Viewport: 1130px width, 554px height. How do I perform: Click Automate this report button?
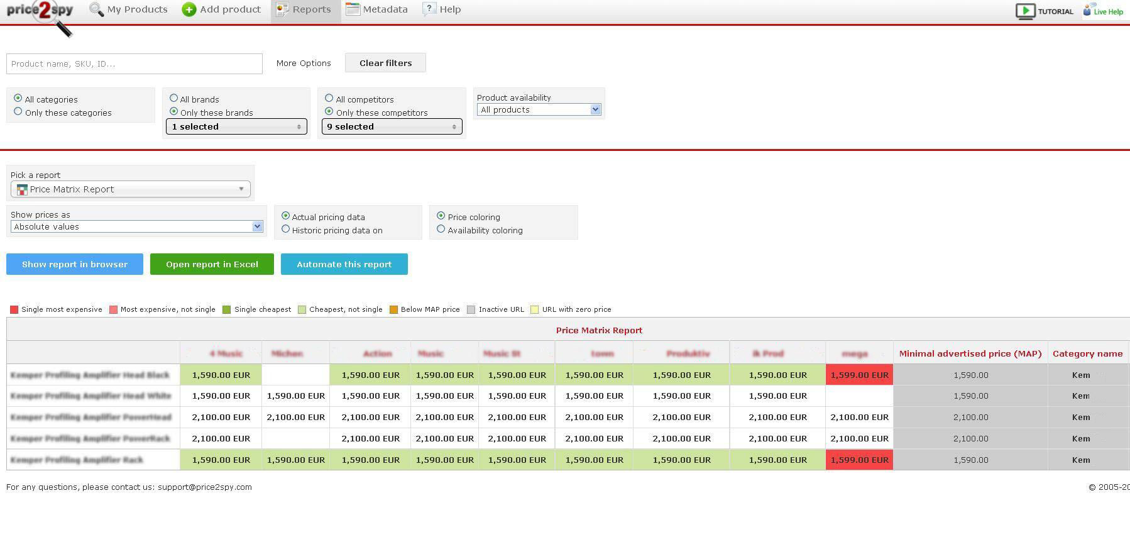(344, 264)
